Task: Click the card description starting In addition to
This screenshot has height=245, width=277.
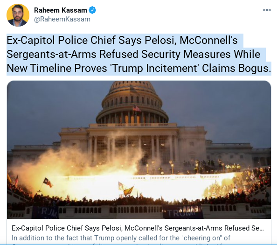Action: coord(121,238)
